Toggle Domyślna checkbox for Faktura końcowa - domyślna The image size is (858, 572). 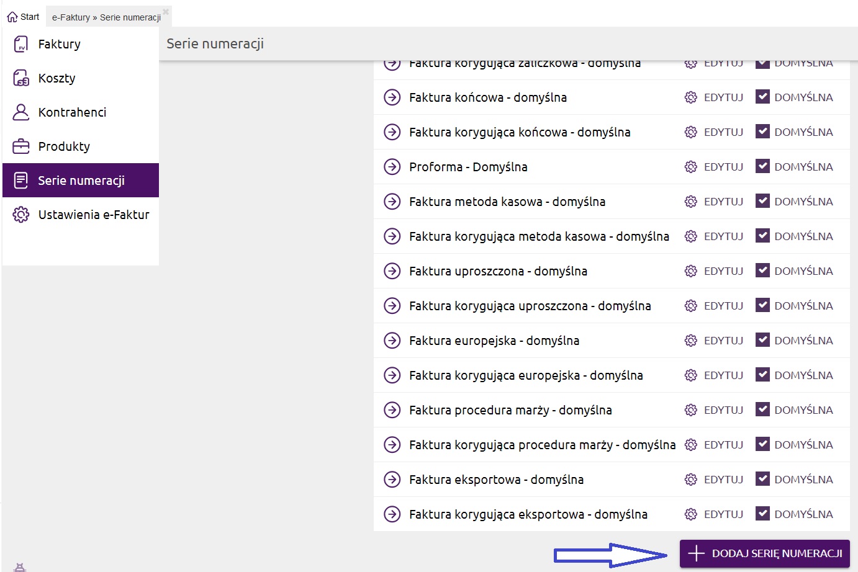point(763,97)
